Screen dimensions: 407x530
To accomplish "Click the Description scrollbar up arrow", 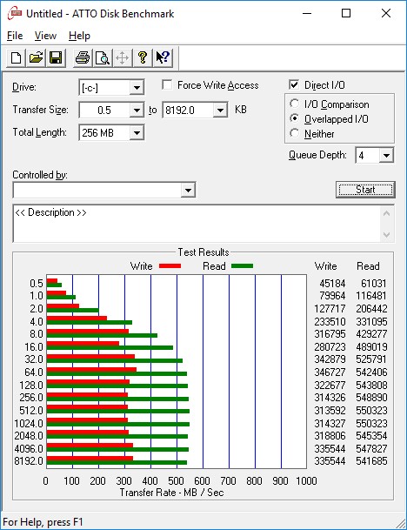I will coord(387,213).
